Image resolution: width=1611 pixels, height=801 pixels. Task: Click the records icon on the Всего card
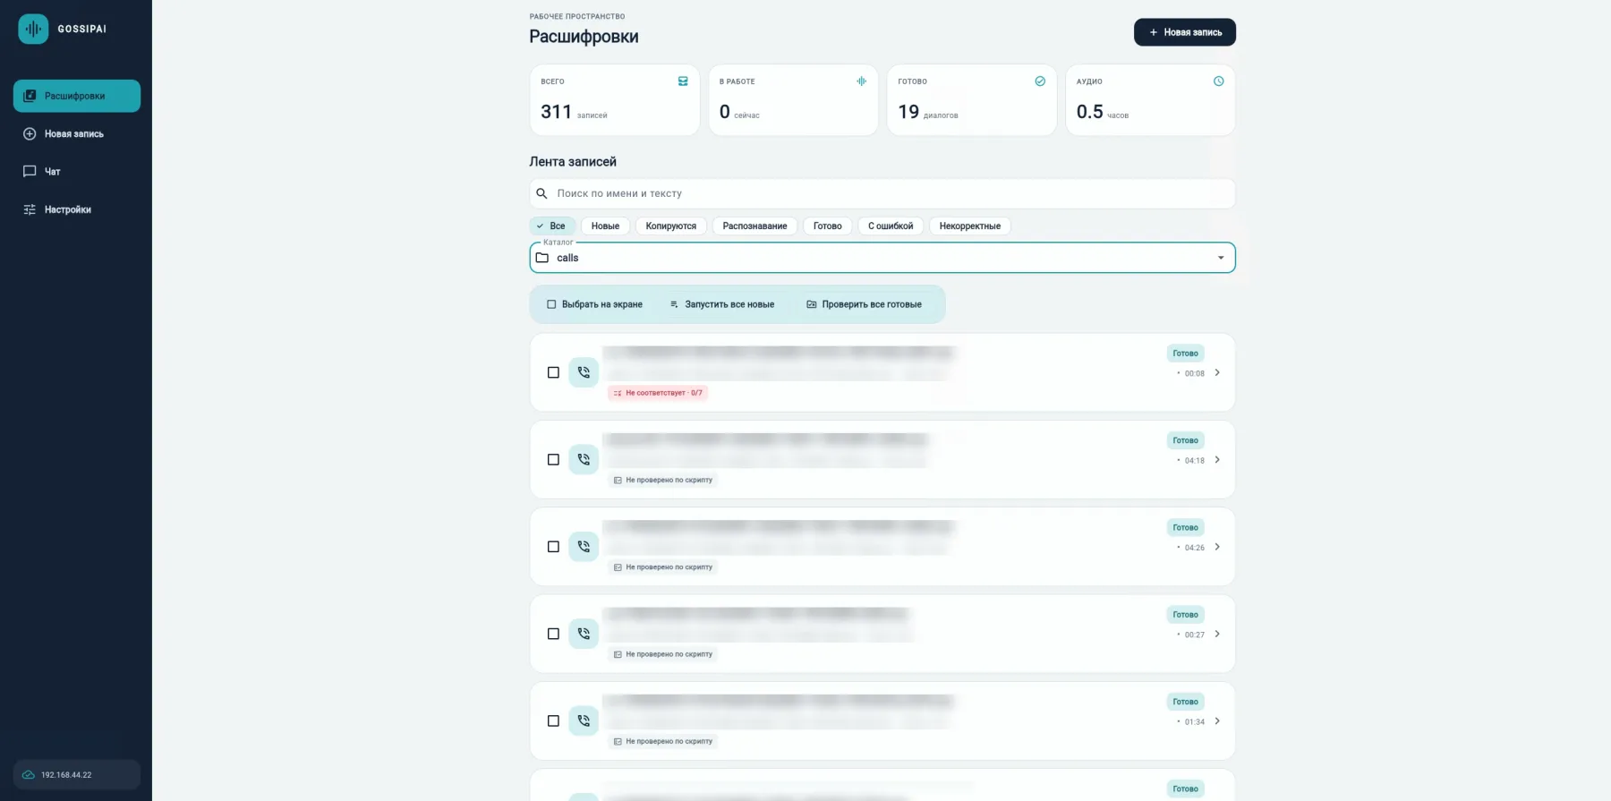[x=683, y=81]
